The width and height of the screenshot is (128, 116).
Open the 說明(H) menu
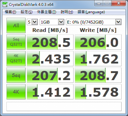(x=67, y=12)
